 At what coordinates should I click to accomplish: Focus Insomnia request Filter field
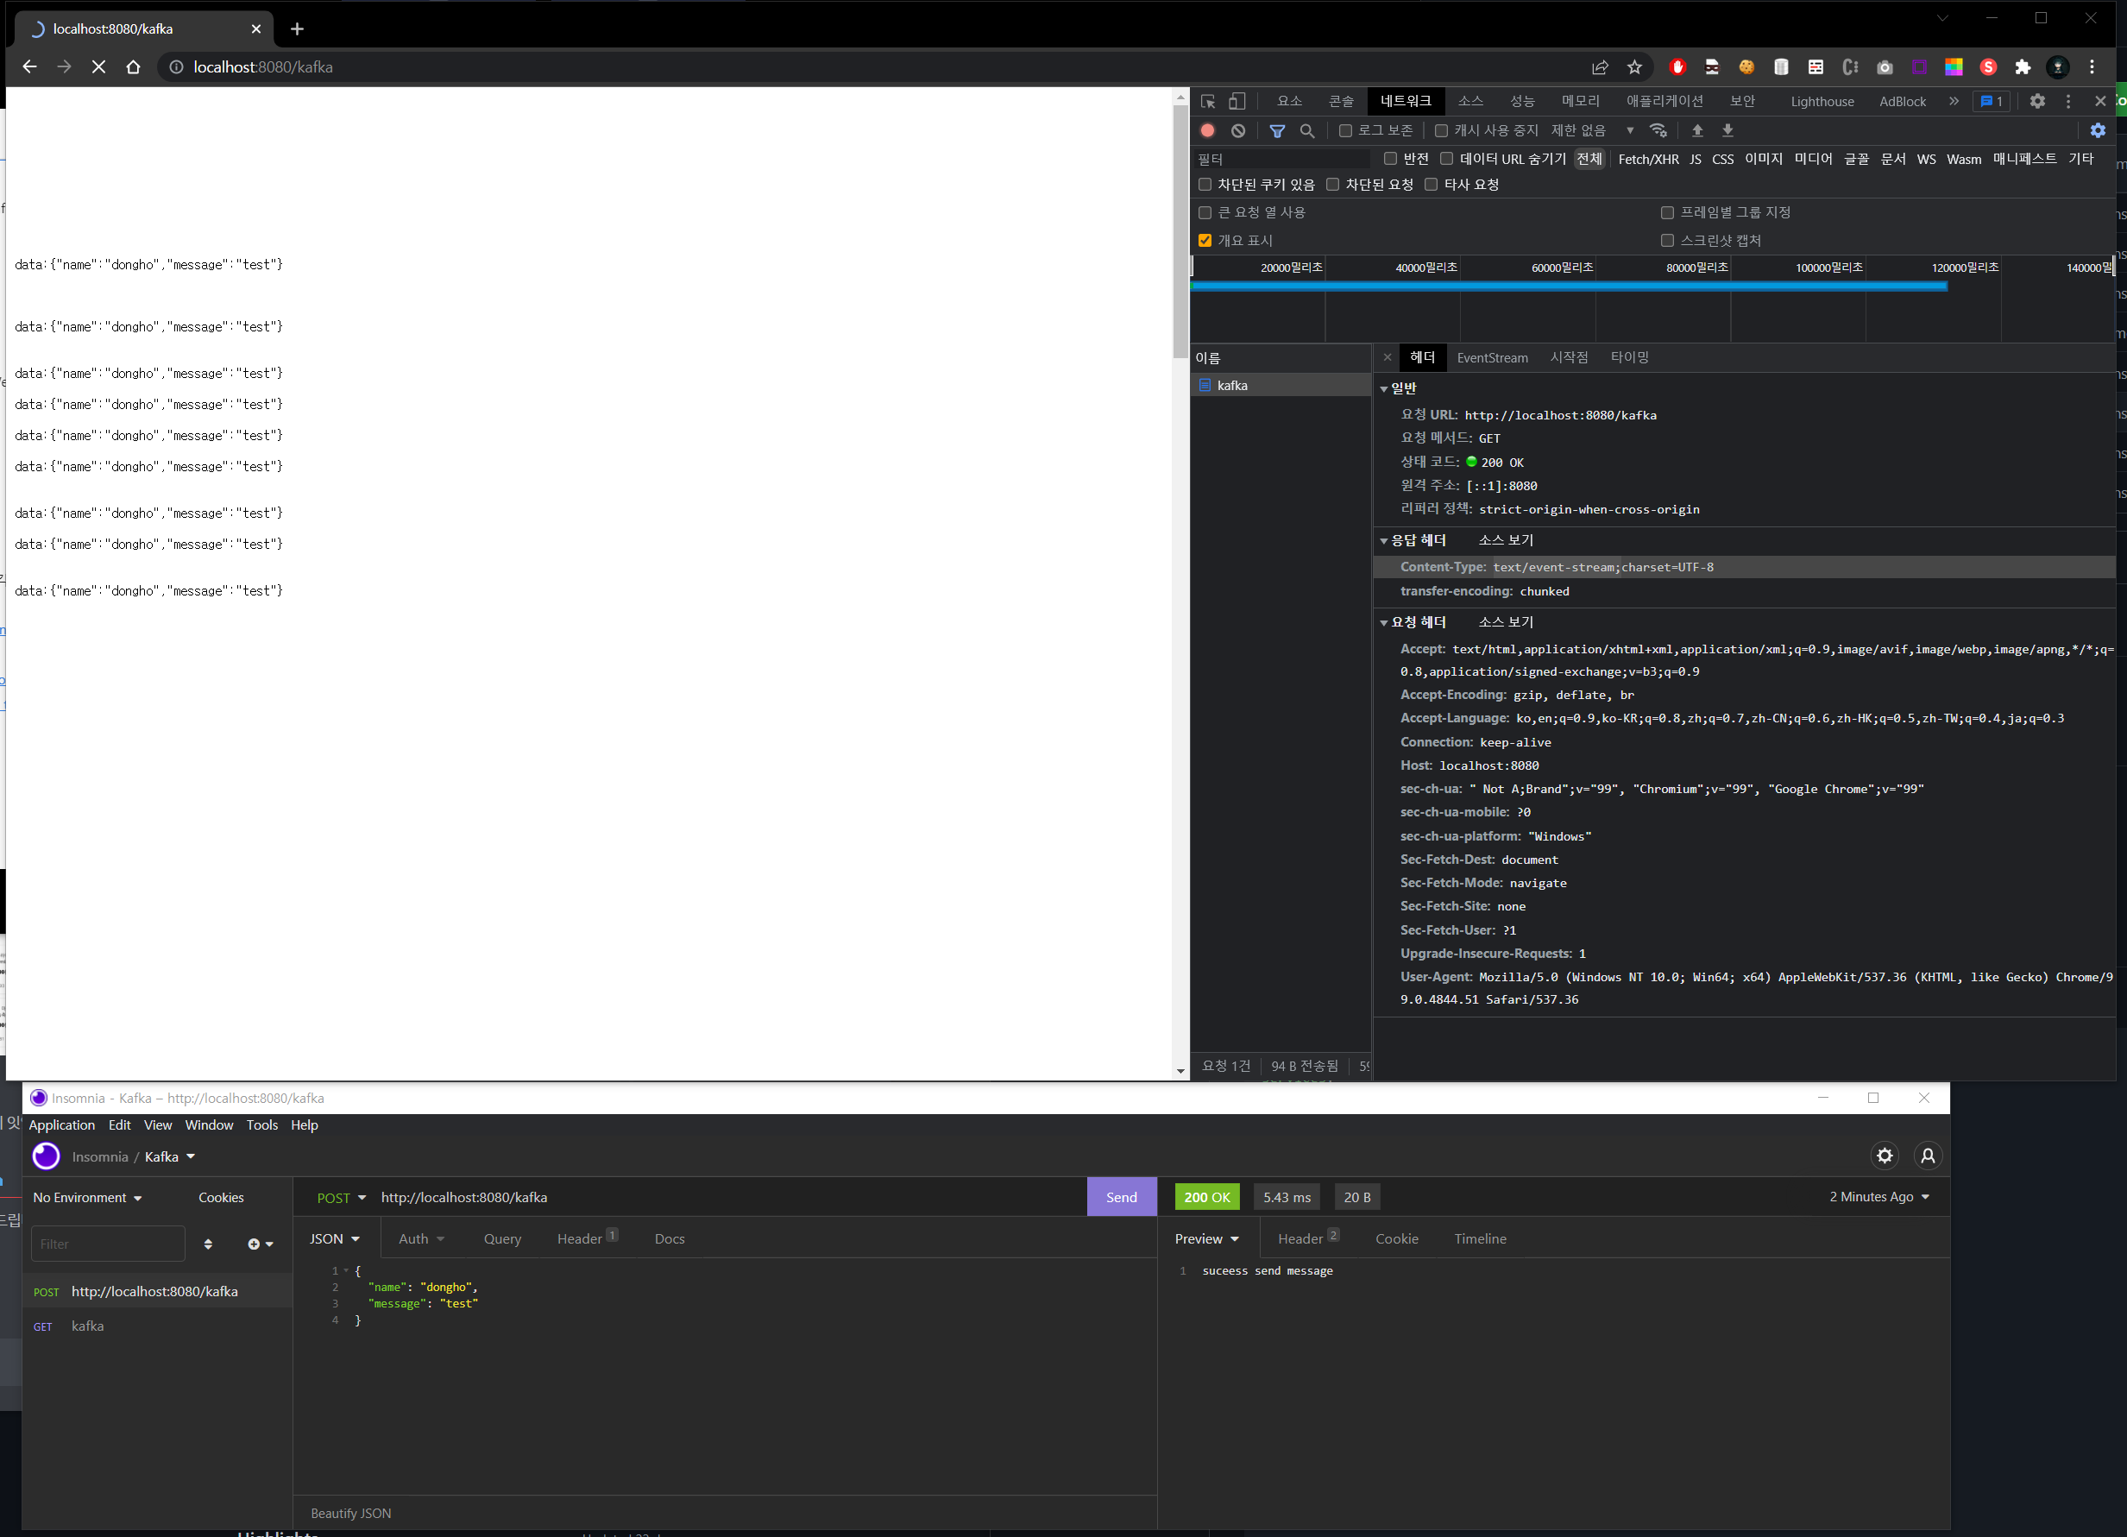point(108,1244)
